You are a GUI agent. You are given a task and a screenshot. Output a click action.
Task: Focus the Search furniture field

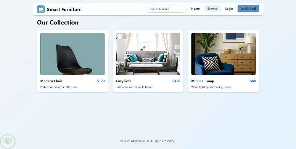(166, 9)
